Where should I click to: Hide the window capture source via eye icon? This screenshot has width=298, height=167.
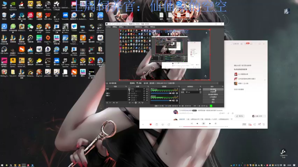tap(144, 95)
